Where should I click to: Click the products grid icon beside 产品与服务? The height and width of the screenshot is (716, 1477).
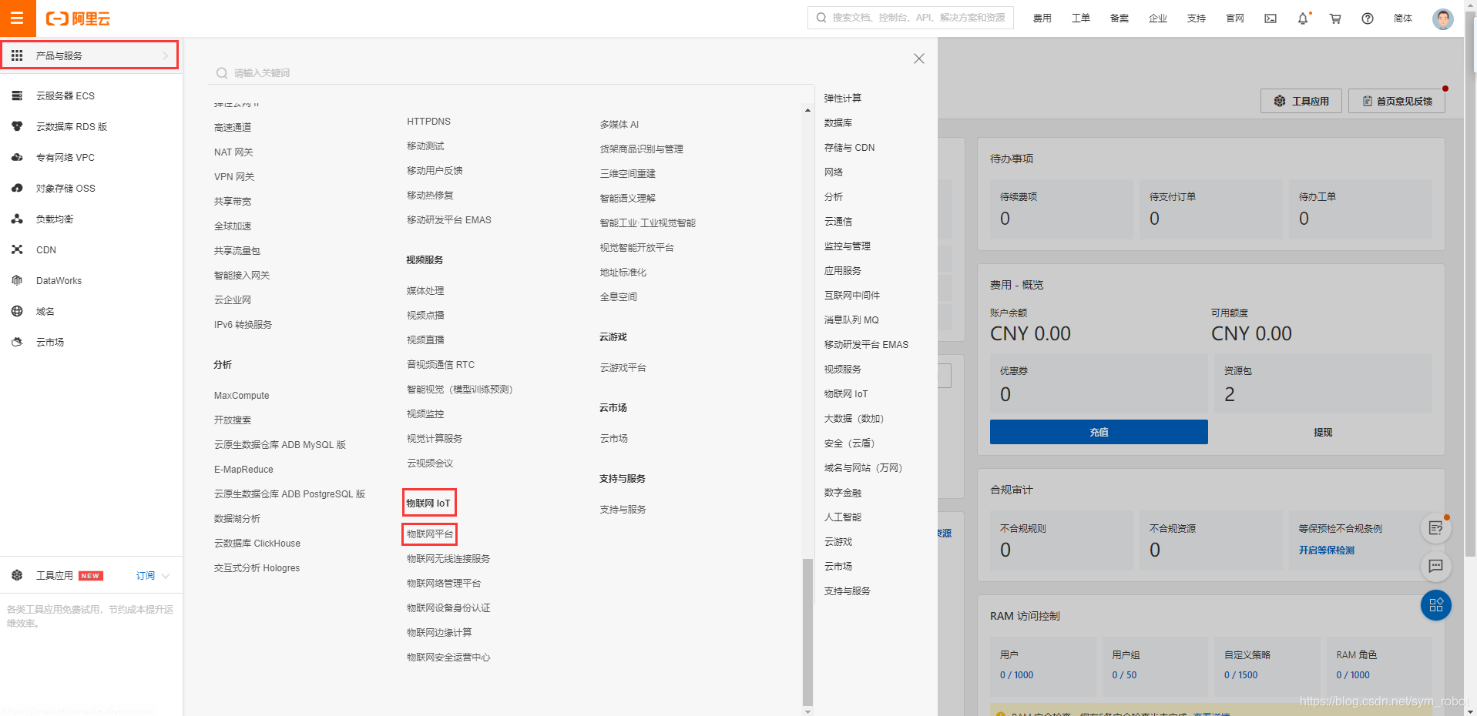(x=17, y=55)
